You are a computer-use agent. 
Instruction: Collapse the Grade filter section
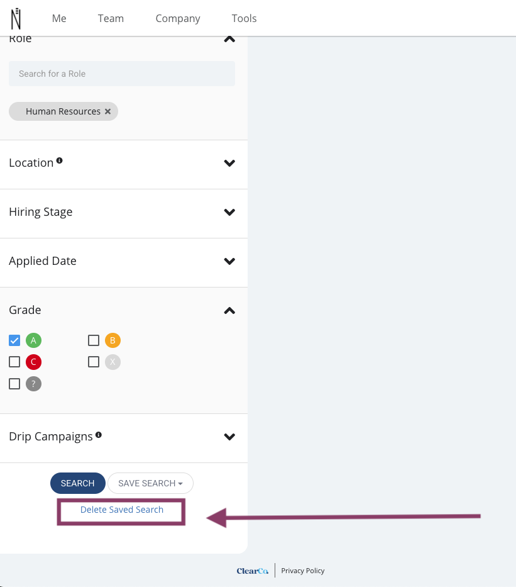(229, 310)
